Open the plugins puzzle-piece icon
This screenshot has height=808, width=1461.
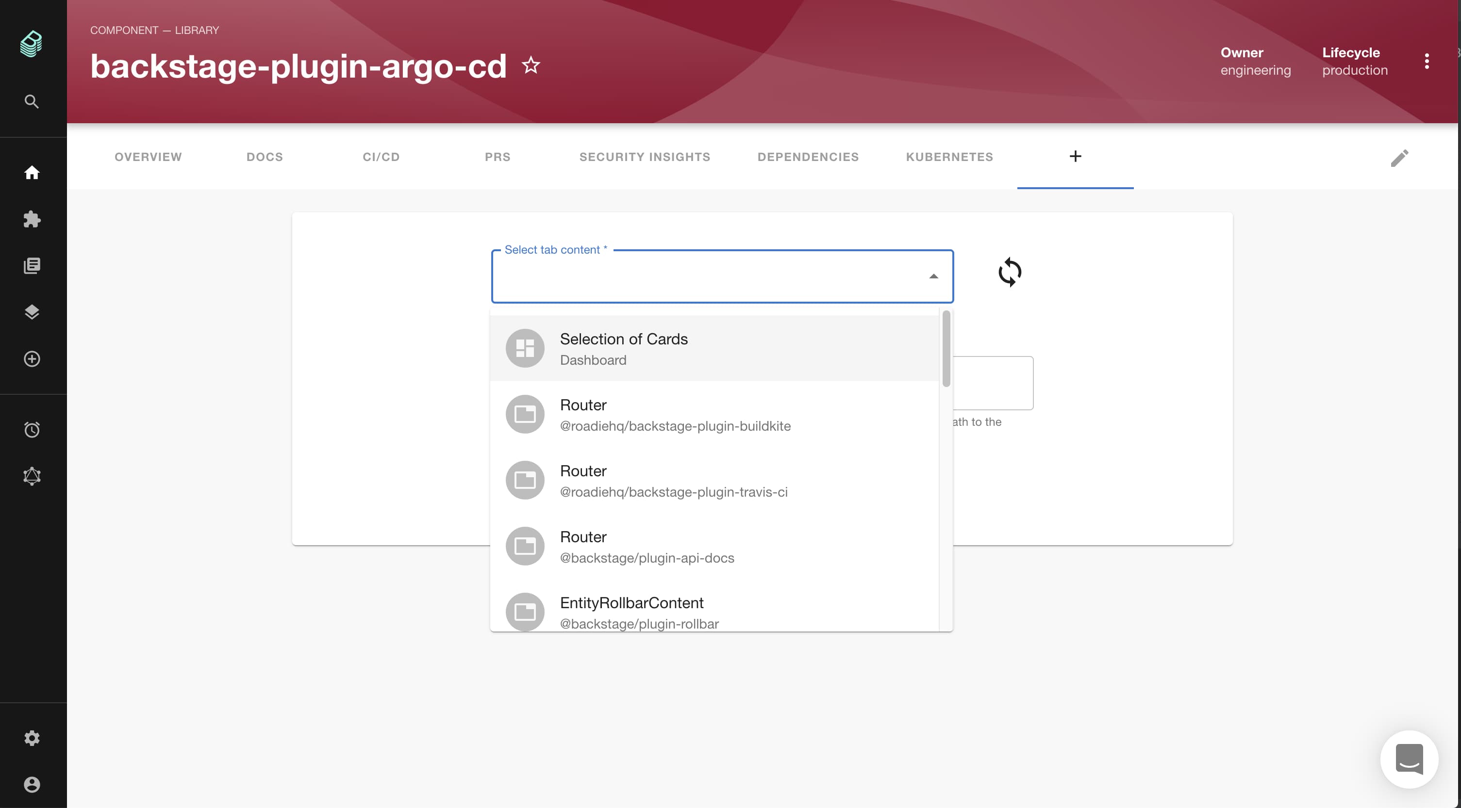pyautogui.click(x=32, y=219)
